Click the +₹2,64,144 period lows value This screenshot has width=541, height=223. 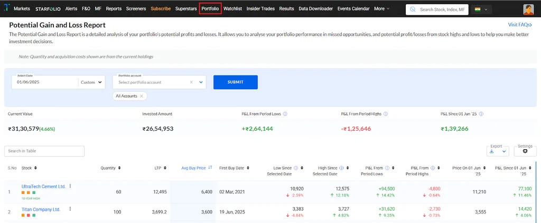click(x=258, y=129)
